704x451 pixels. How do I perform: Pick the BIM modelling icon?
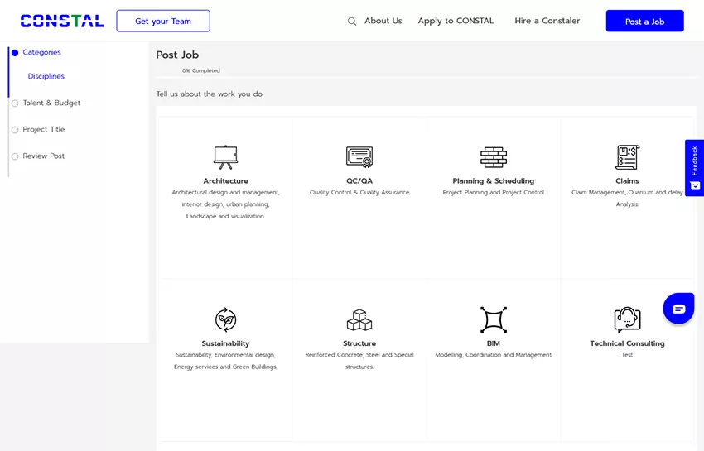click(494, 319)
